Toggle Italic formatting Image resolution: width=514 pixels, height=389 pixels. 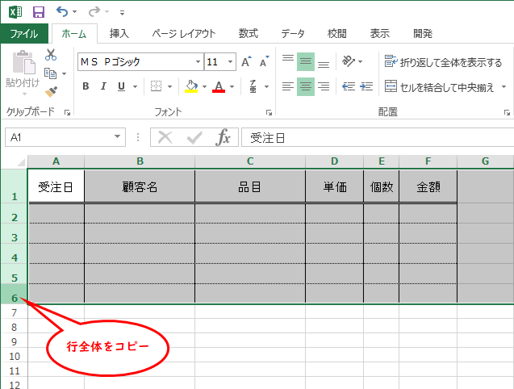click(x=104, y=86)
